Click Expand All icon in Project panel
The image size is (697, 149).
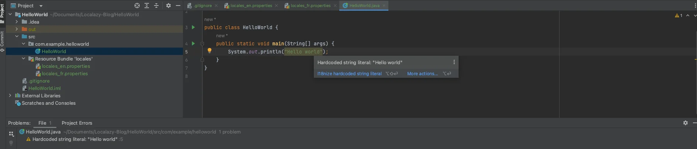147,6
